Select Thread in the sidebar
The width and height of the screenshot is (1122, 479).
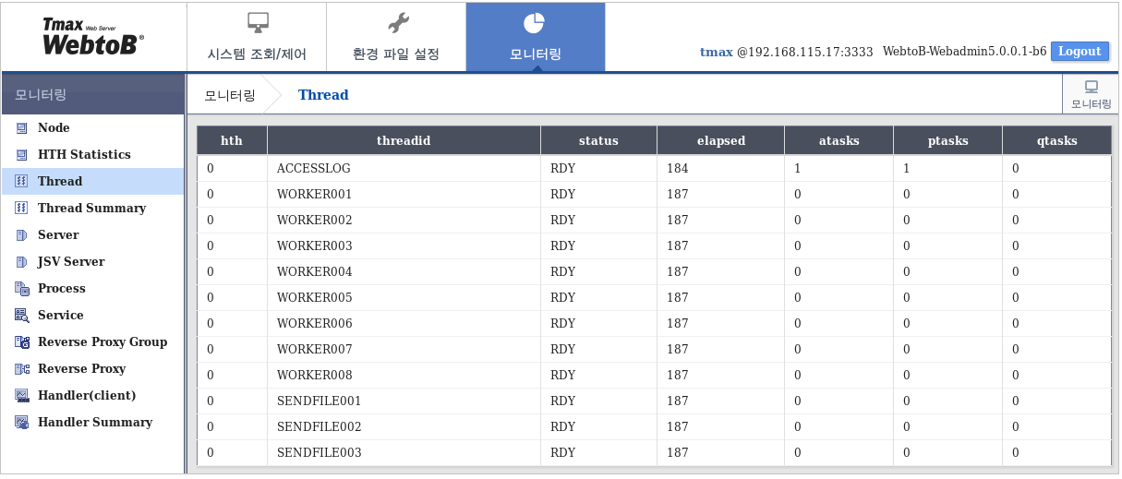[92, 182]
